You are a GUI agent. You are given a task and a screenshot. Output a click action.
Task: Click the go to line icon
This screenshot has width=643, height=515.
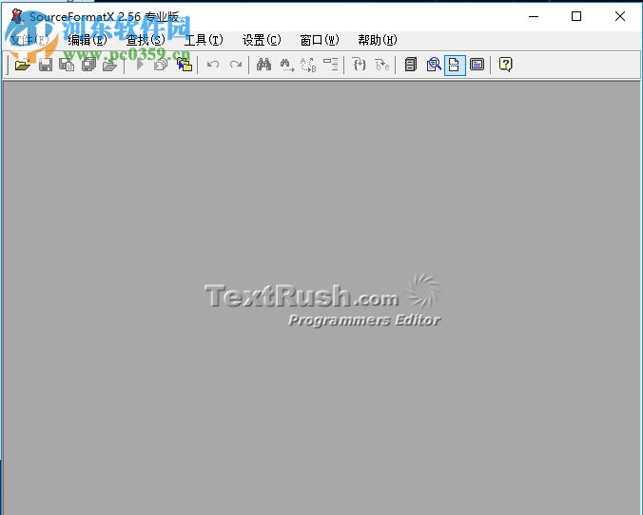[330, 65]
